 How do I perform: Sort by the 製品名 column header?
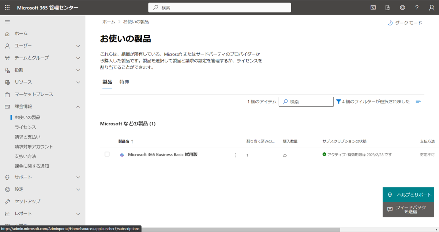(126, 141)
